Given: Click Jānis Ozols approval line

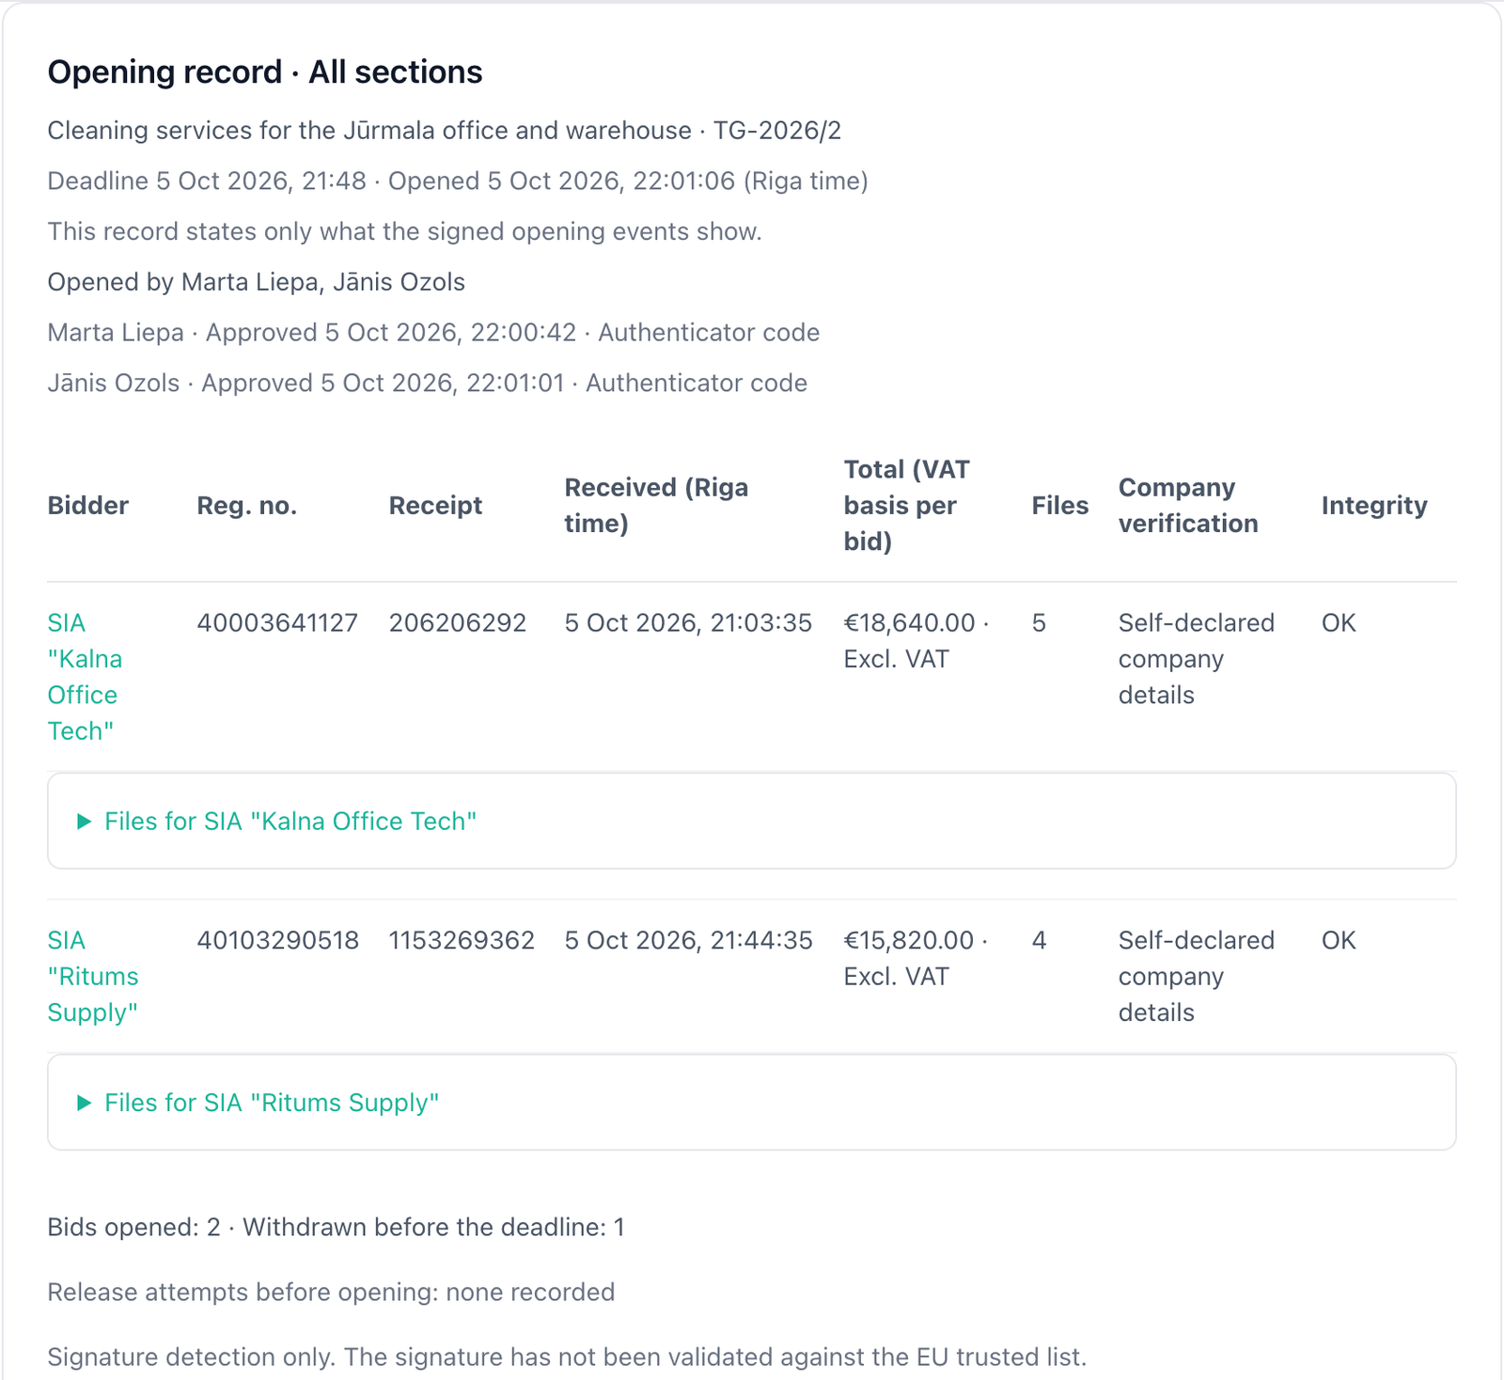Looking at the screenshot, I should pos(428,384).
